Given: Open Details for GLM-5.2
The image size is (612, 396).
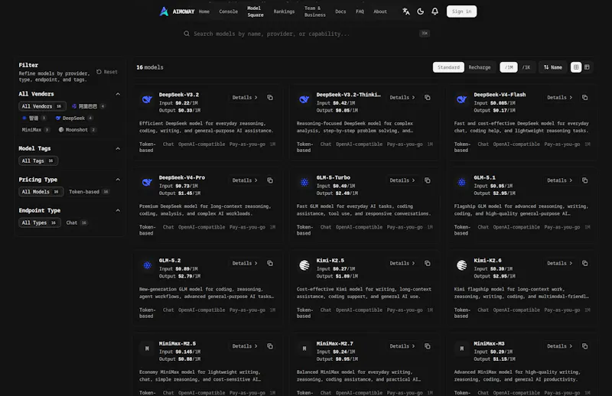Looking at the screenshot, I should (245, 263).
